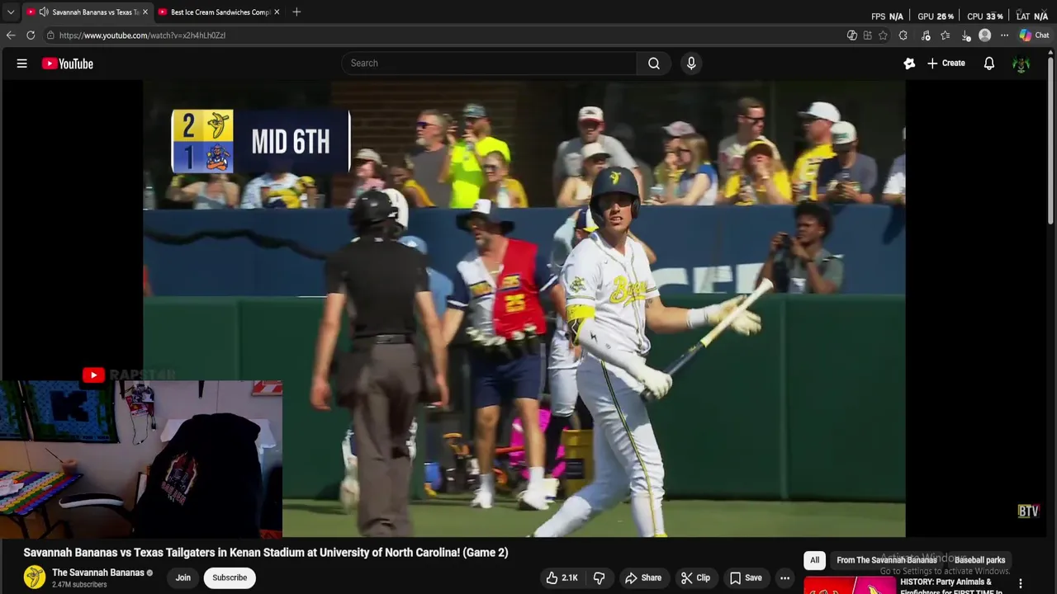1057x594 pixels.
Task: Dislike the video with thumbs down
Action: coord(600,578)
